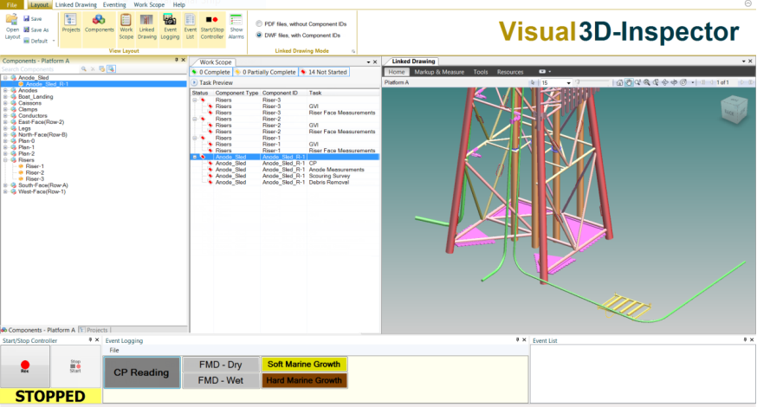This screenshot has height=407, width=757.
Task: Pin the Event Logging panel with pushpin icon
Action: click(517, 340)
